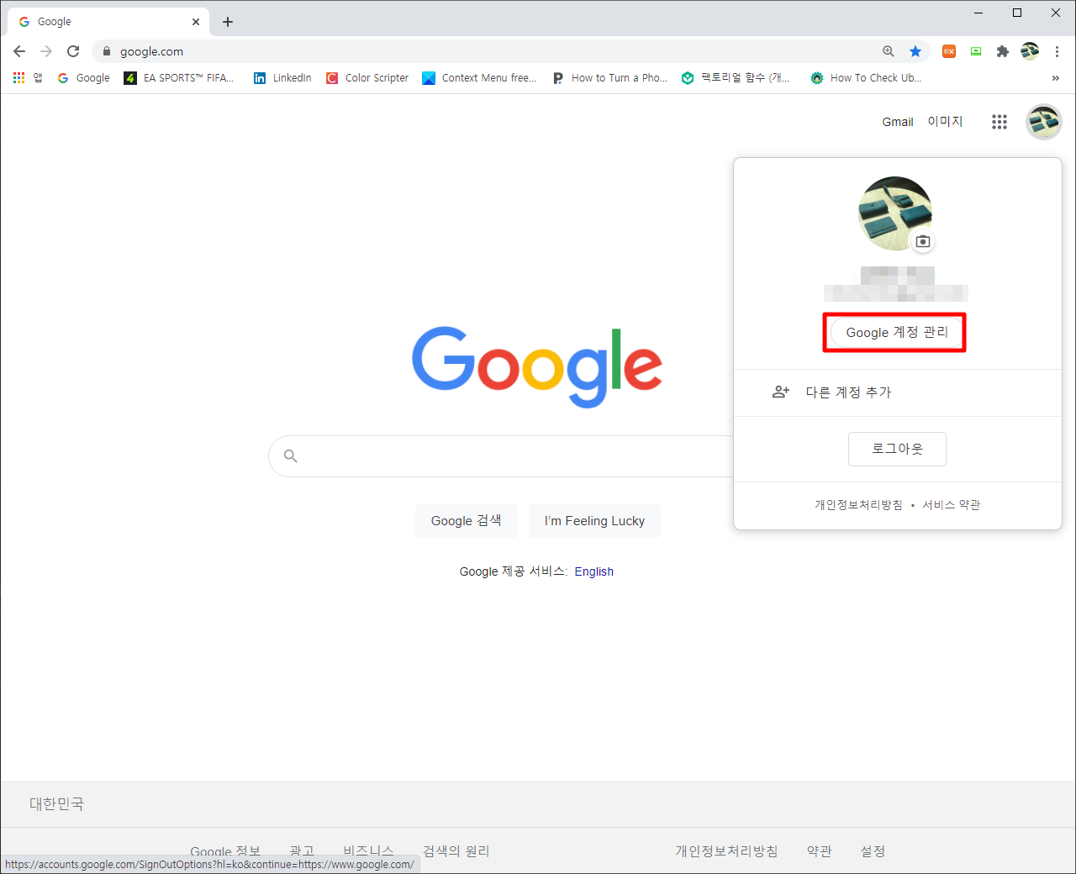Open the Google apps grid icon

[x=999, y=122]
